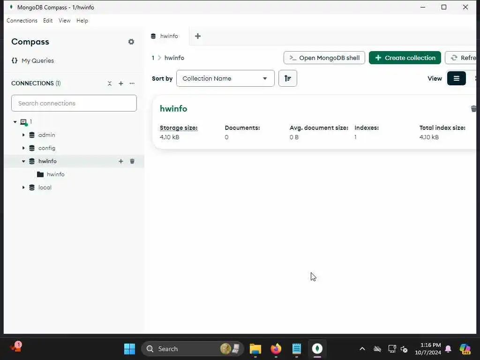The height and width of the screenshot is (360, 480).
Task: Select admin database row
Action: pos(74,135)
